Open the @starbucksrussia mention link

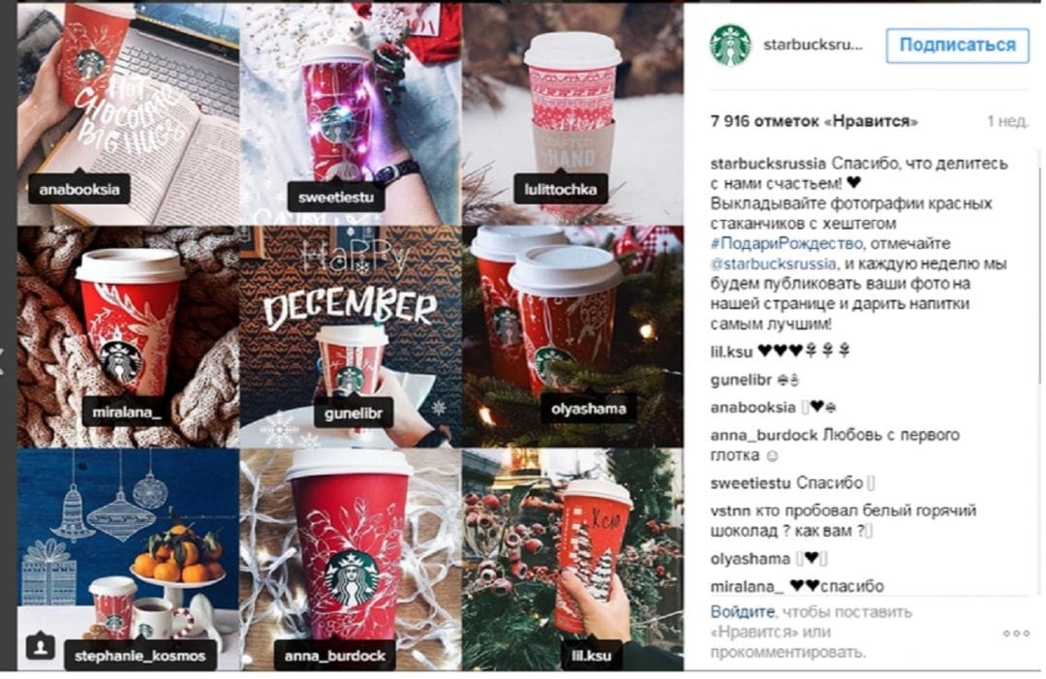pos(773,263)
